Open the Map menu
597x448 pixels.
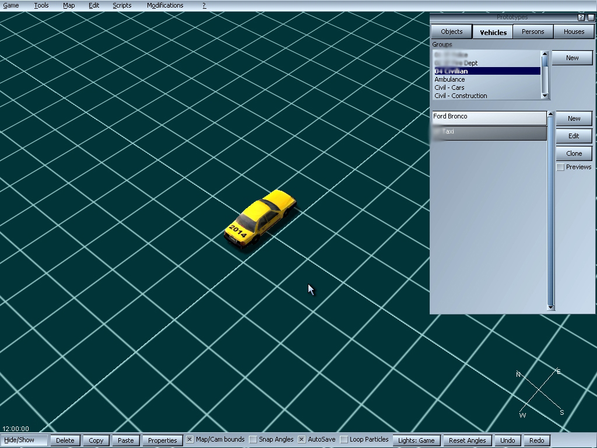click(x=69, y=5)
